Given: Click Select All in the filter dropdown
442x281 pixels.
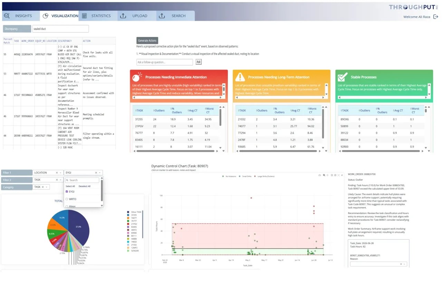Looking at the screenshot, I should [70, 186].
